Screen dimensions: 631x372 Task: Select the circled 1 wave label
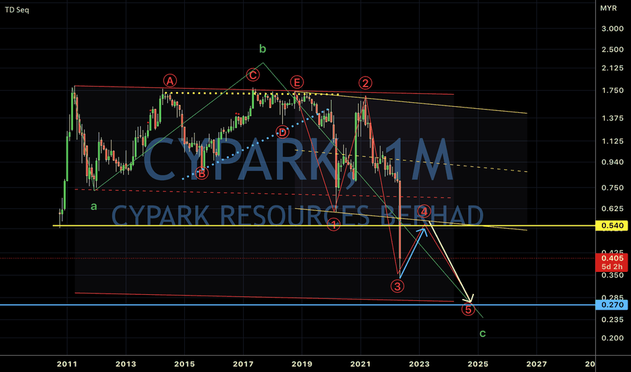click(334, 225)
